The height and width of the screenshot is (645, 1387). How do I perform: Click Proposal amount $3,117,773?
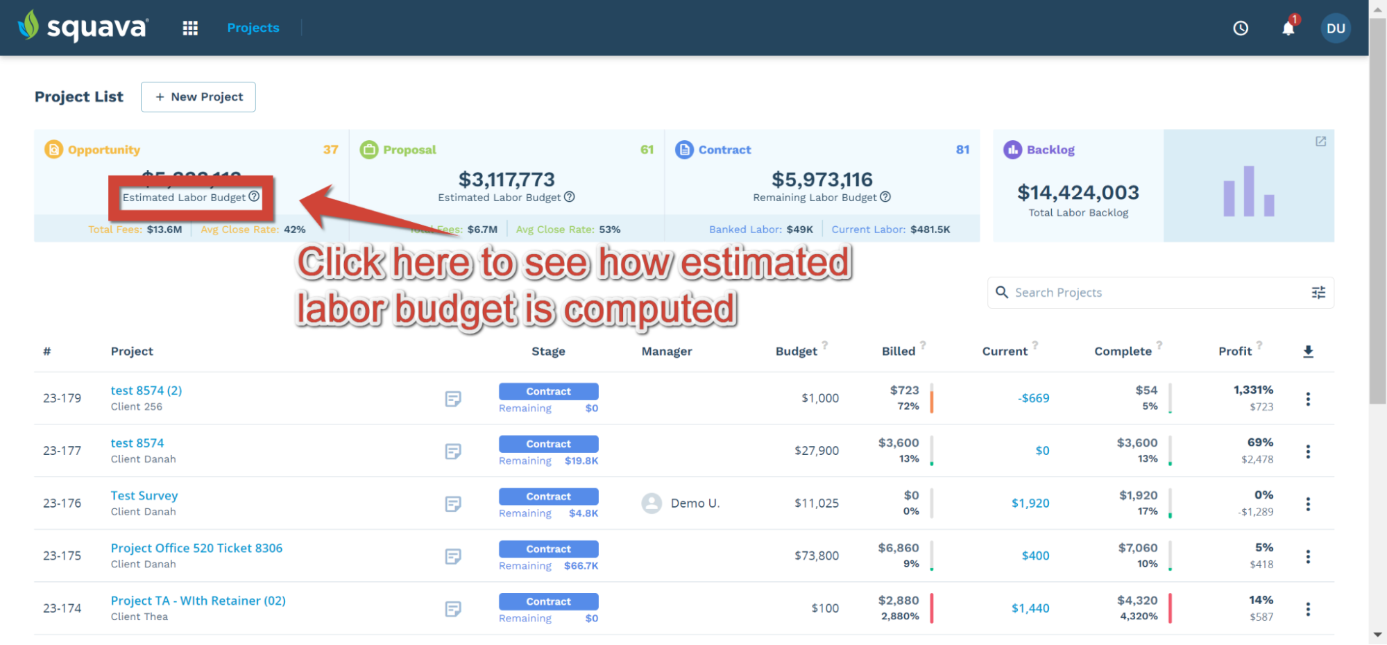[507, 180]
